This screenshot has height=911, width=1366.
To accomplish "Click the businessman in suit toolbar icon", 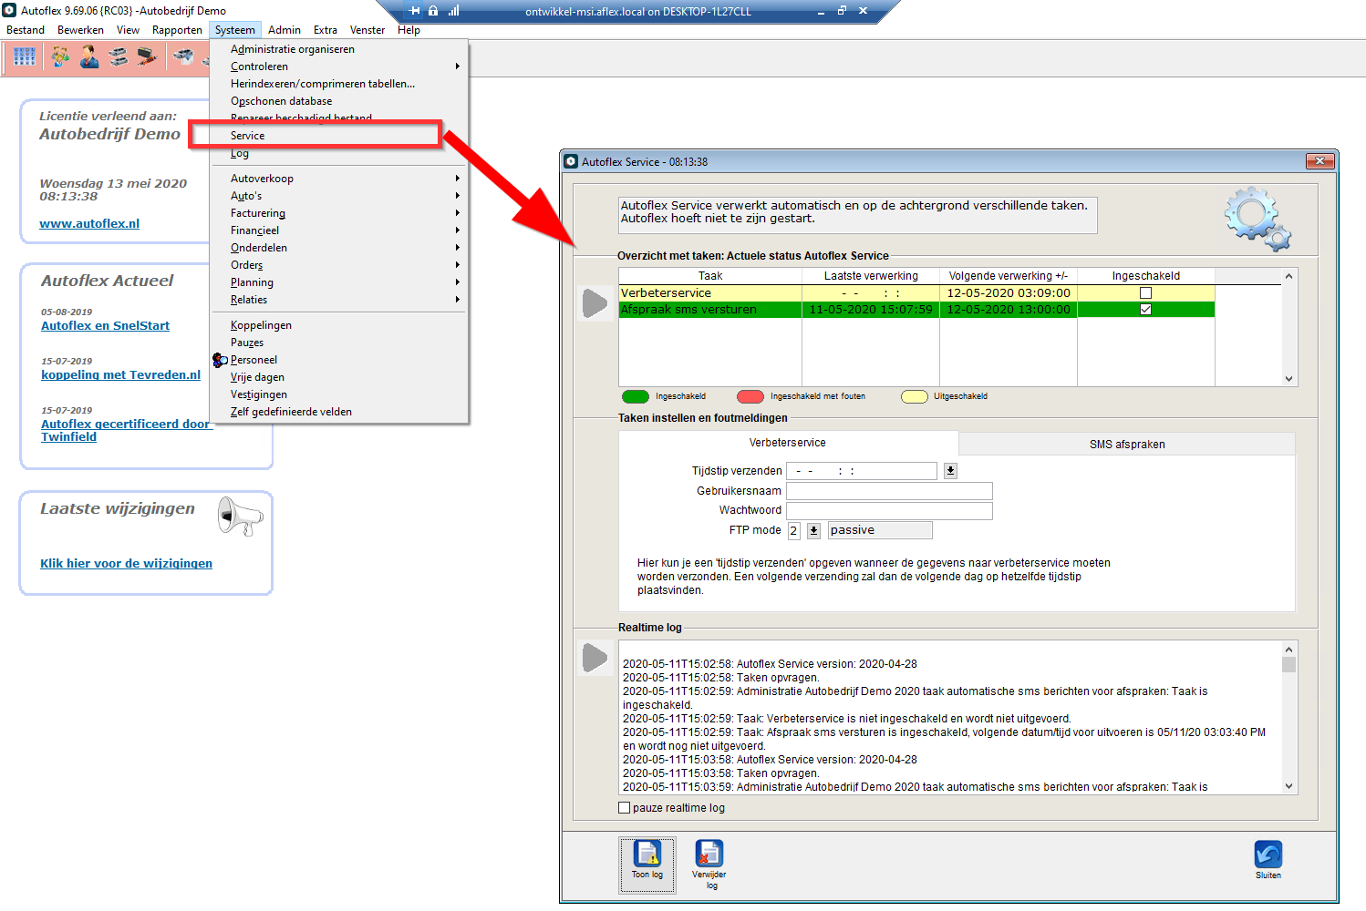I will (89, 57).
